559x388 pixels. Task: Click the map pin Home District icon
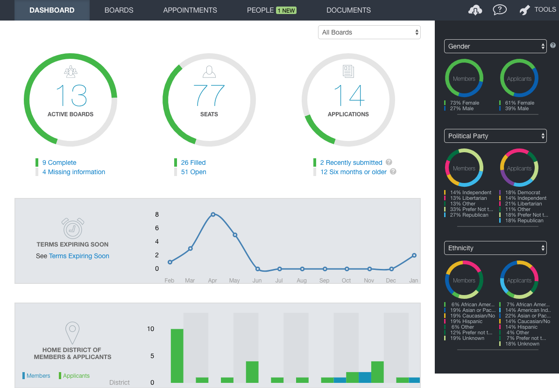72,333
